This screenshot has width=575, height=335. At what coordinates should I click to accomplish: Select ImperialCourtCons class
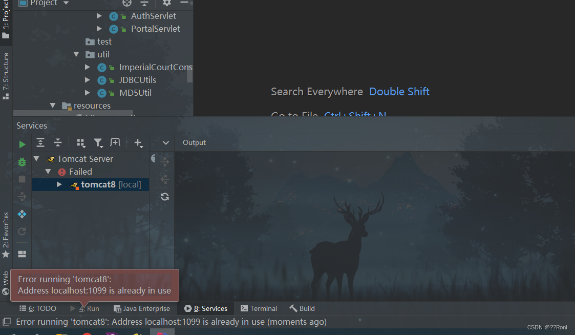pos(156,67)
